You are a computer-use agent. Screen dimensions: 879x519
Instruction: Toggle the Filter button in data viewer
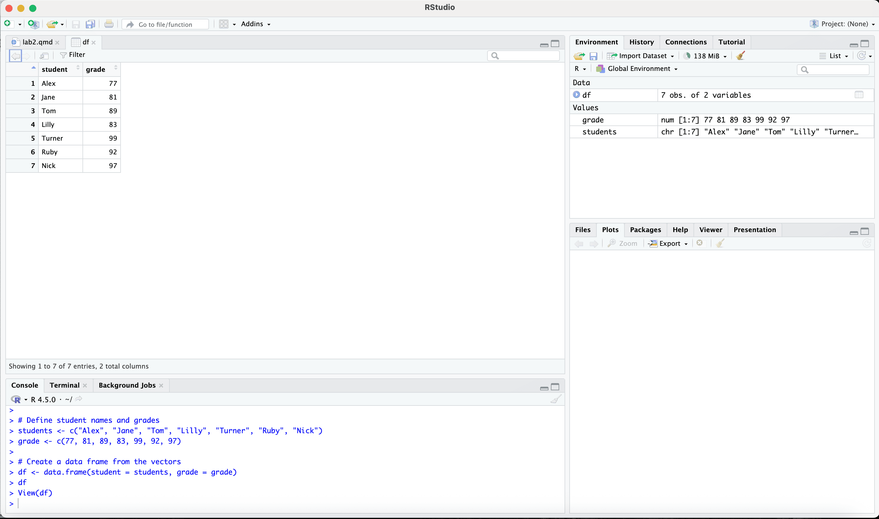73,55
